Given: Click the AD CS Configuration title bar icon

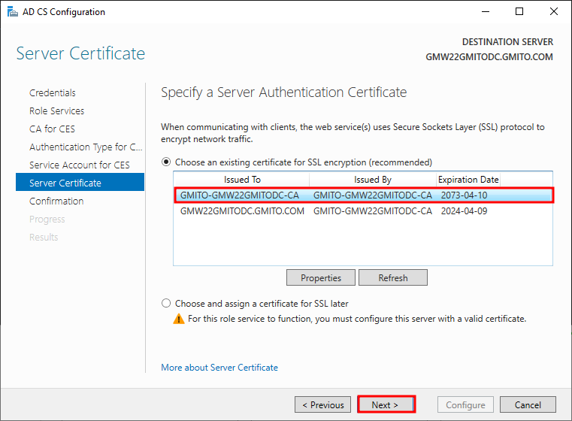Looking at the screenshot, I should click(x=12, y=12).
